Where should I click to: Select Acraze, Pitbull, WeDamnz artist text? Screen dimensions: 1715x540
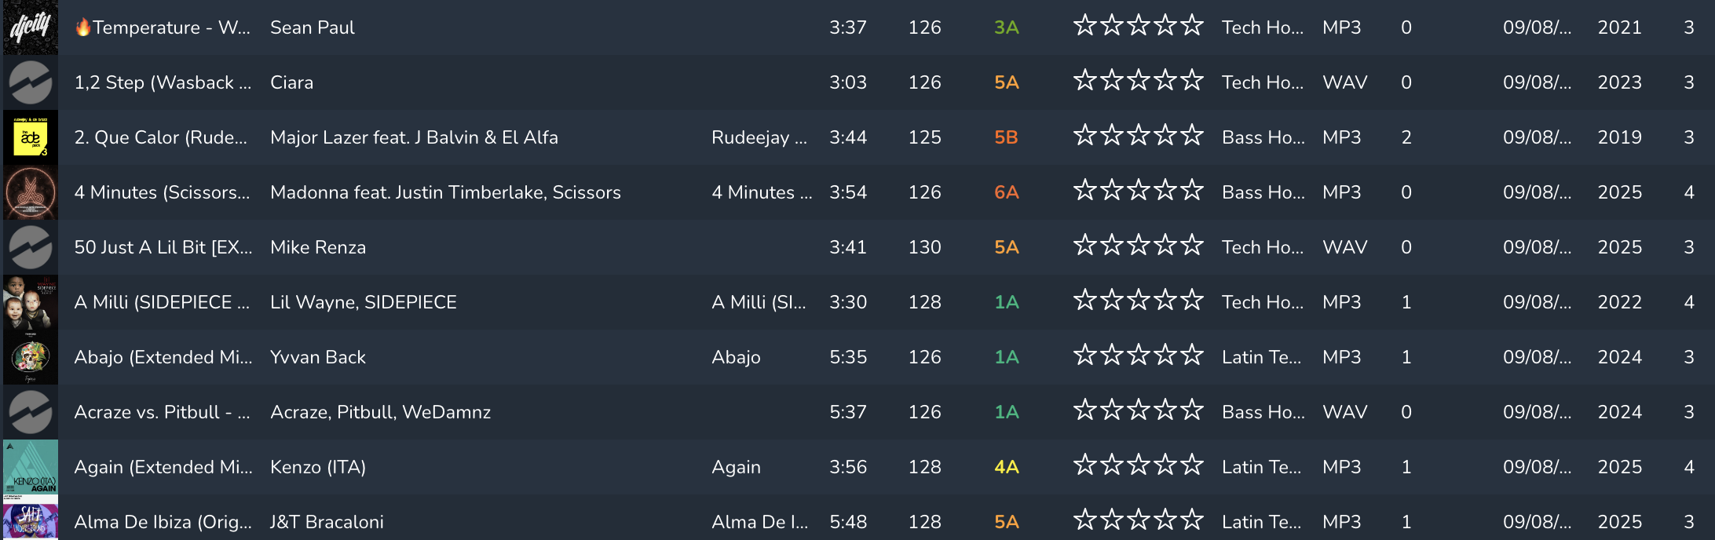click(380, 412)
